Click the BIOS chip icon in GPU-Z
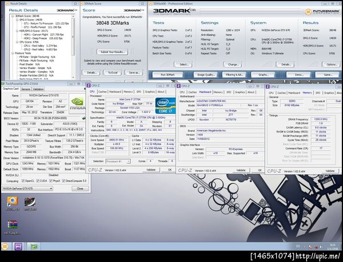This screenshot has width=343, height=262. coord(84,118)
